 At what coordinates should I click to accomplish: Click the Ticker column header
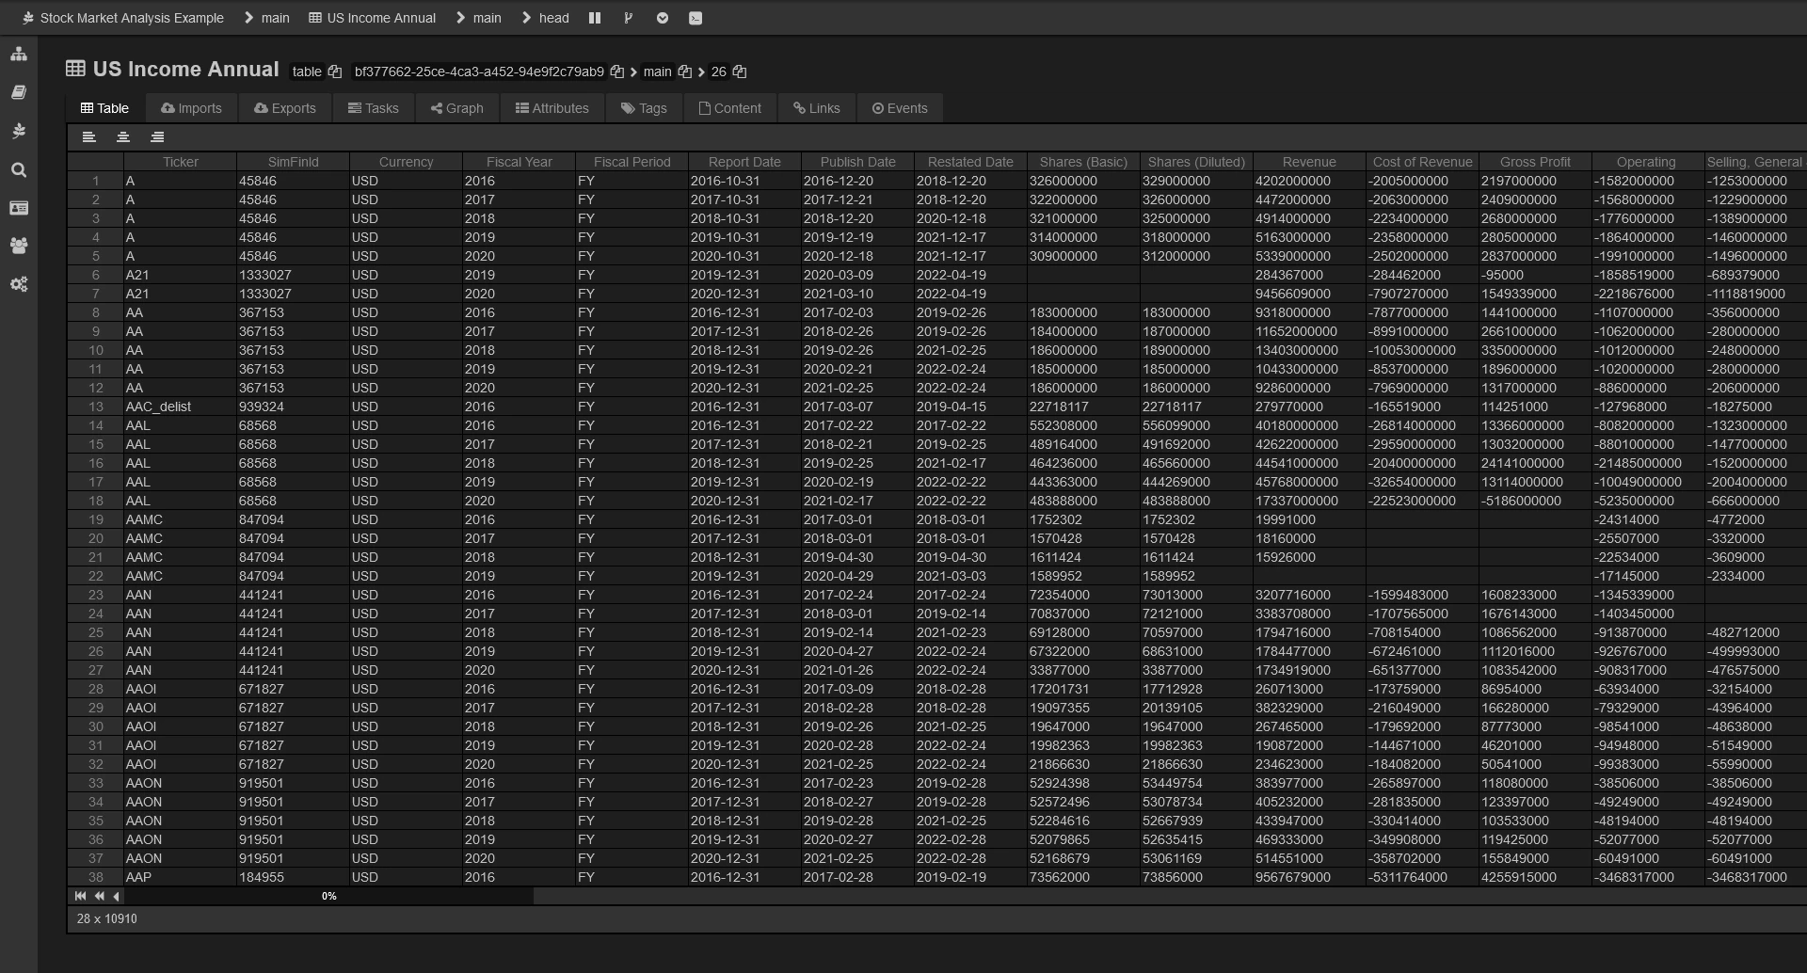[180, 162]
